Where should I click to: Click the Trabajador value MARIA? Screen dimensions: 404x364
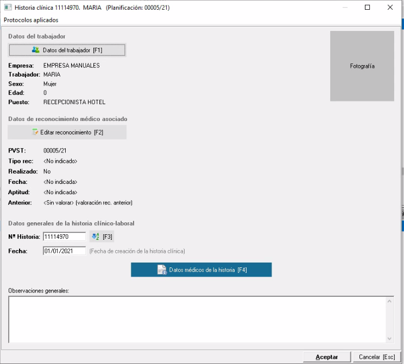coord(52,75)
